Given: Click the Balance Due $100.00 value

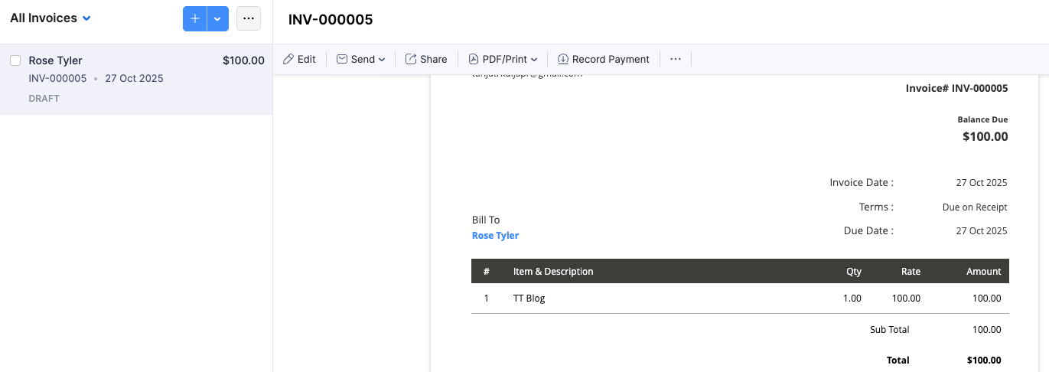Looking at the screenshot, I should 985,137.
